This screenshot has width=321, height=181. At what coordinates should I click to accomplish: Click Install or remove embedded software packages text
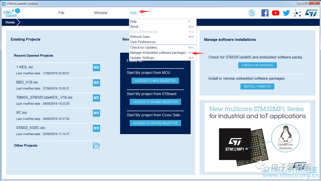point(247,78)
